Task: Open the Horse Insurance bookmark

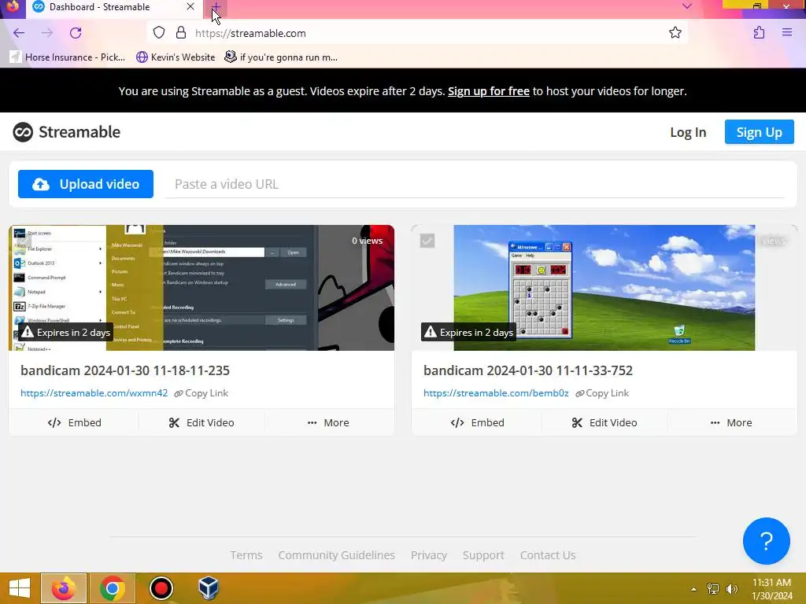Action: (68, 57)
